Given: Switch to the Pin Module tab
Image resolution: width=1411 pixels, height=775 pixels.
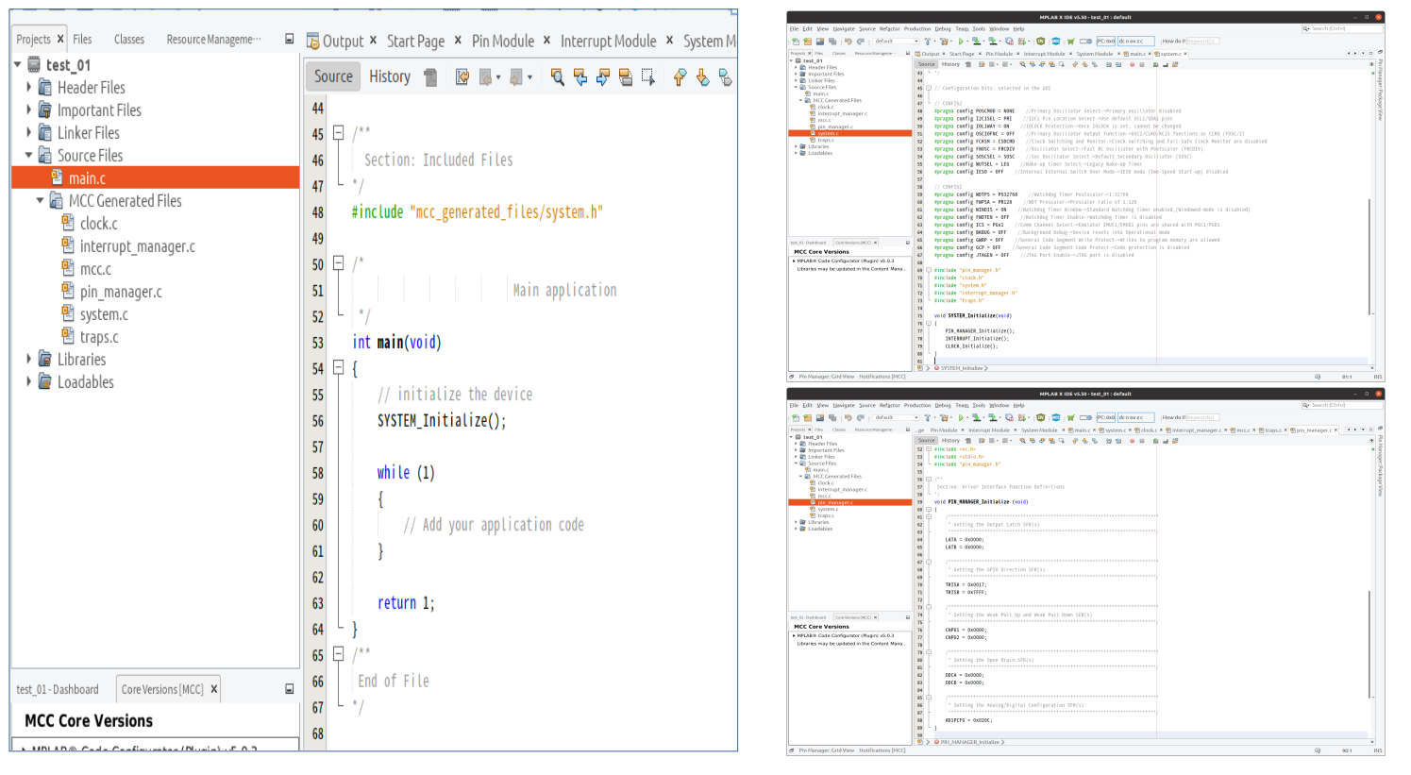Looking at the screenshot, I should point(501,41).
